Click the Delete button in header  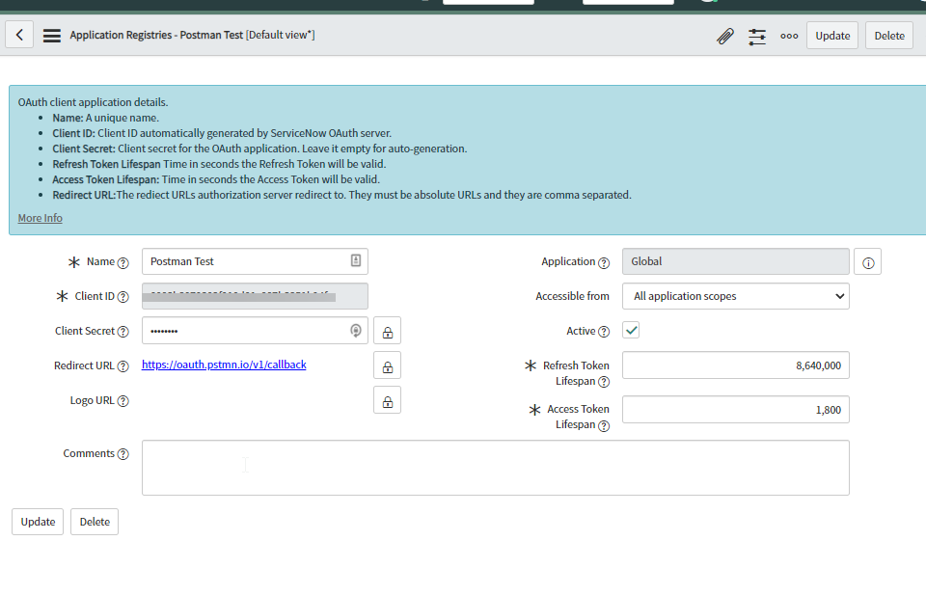tap(888, 36)
